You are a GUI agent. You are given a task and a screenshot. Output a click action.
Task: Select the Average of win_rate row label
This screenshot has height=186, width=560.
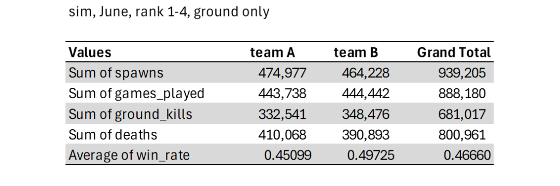point(129,156)
